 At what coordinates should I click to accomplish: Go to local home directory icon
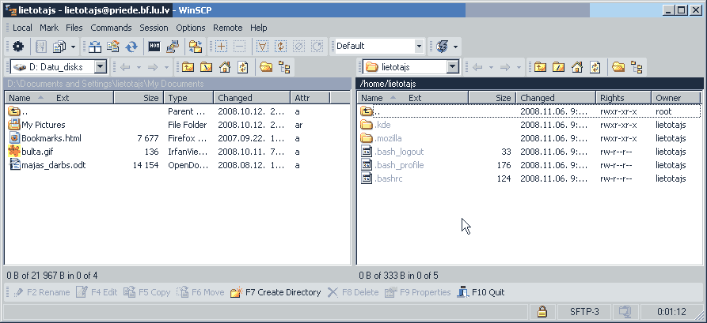click(x=225, y=67)
